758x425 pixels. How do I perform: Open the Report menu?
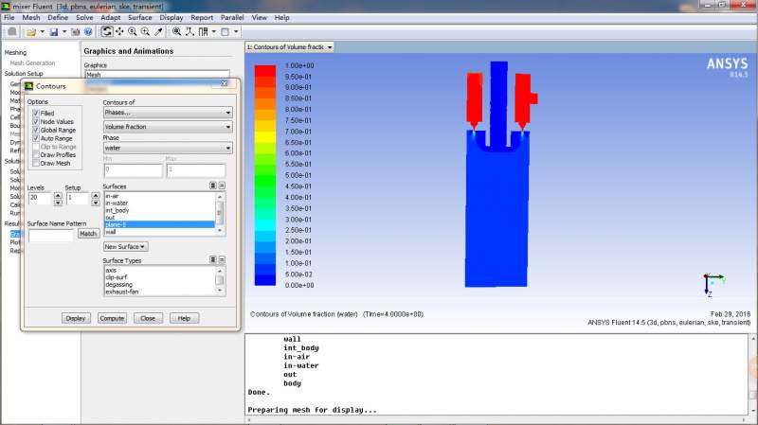tap(202, 17)
